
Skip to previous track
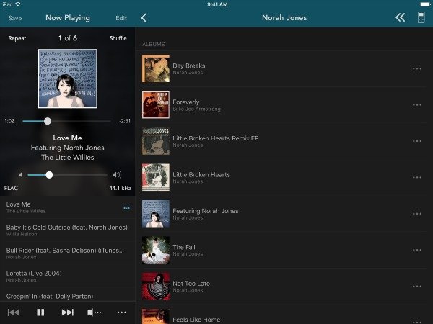point(14,312)
